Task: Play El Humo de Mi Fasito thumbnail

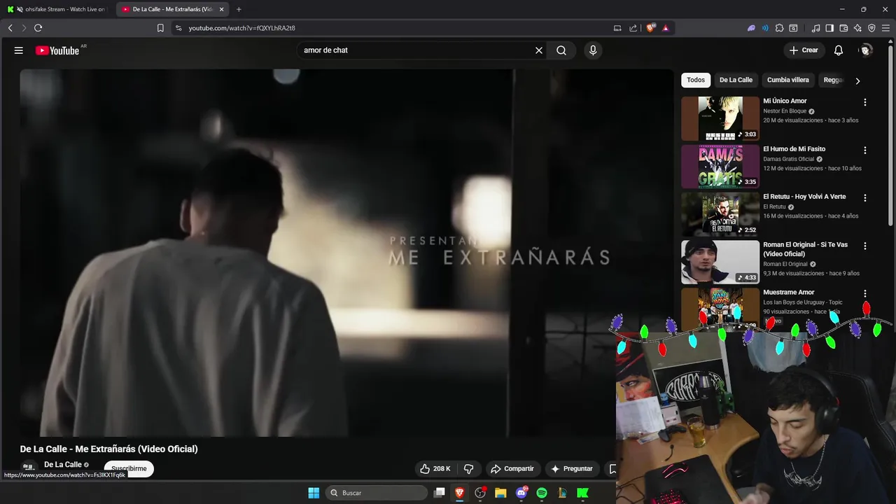Action: click(x=720, y=167)
